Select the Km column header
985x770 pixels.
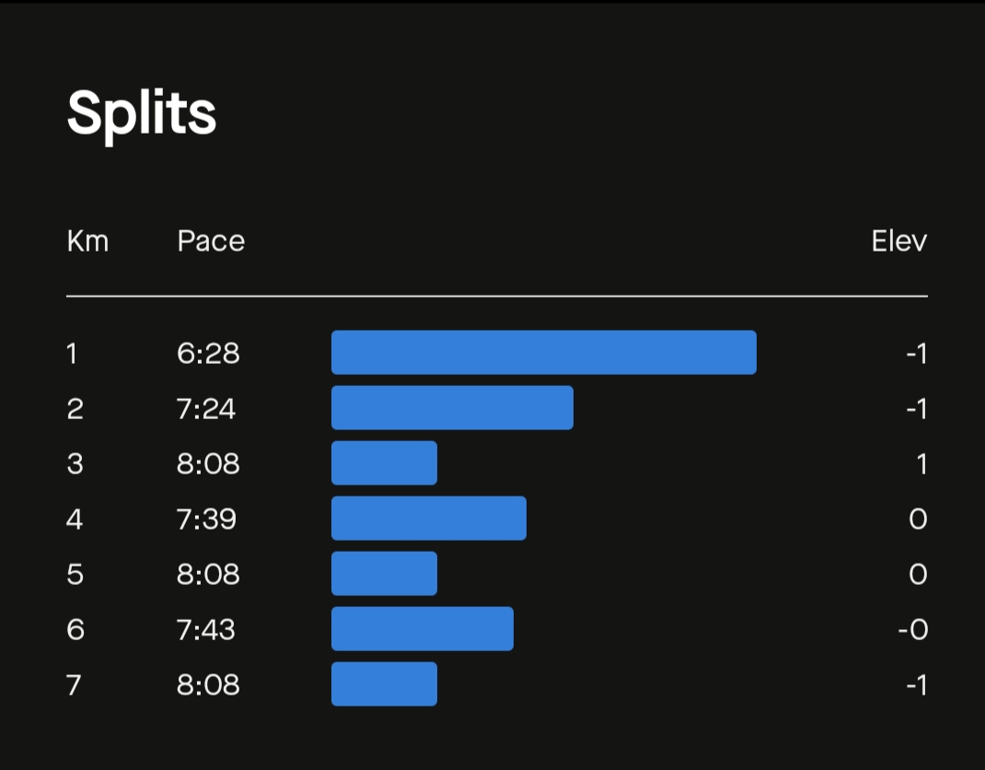(87, 241)
